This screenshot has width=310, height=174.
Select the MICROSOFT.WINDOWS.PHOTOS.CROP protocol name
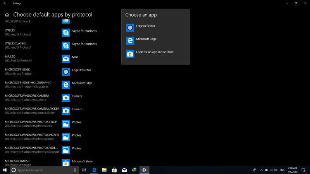31,122
